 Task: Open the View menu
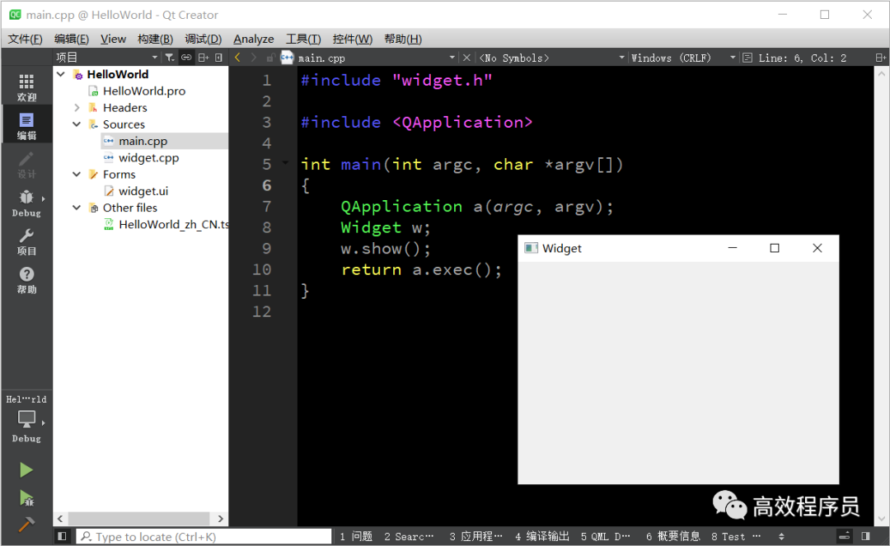pos(113,40)
